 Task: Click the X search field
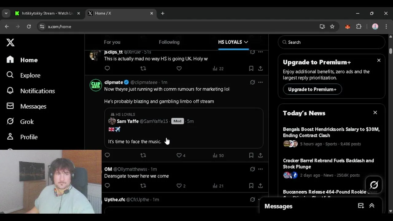click(x=332, y=42)
